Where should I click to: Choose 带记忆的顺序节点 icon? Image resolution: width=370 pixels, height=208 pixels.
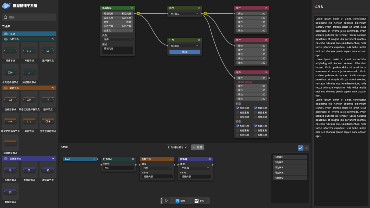point(10,121)
